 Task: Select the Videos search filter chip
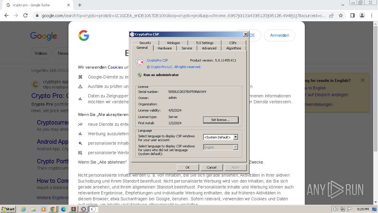(41, 53)
